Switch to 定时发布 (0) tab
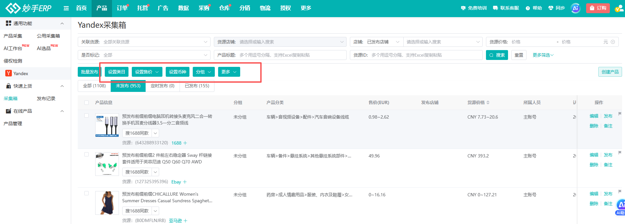The height and width of the screenshot is (224, 625). [162, 86]
